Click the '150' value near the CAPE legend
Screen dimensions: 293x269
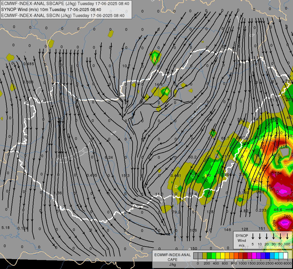pos(194,248)
